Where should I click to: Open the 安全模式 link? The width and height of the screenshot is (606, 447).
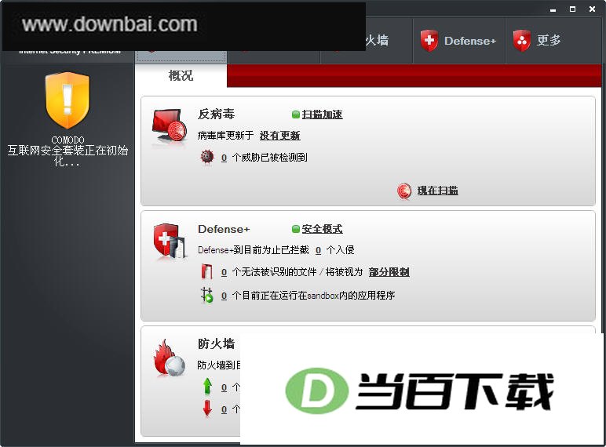point(322,229)
